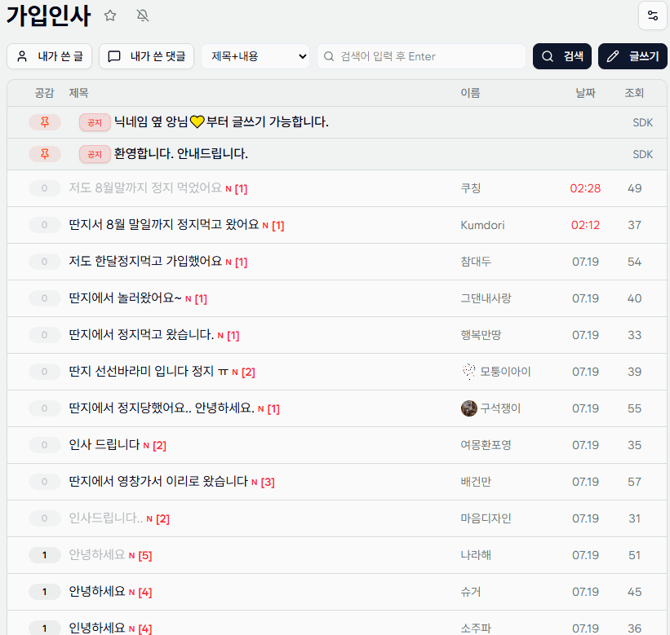Favorite the board with the star icon
This screenshot has height=635, width=670.
(x=110, y=15)
